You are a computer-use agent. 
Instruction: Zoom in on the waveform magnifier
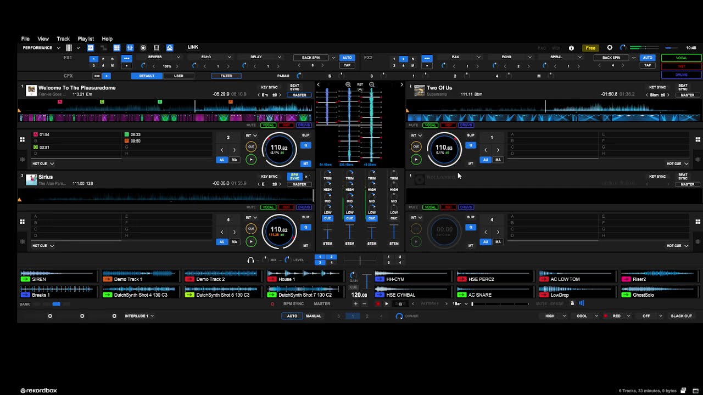pyautogui.click(x=348, y=84)
